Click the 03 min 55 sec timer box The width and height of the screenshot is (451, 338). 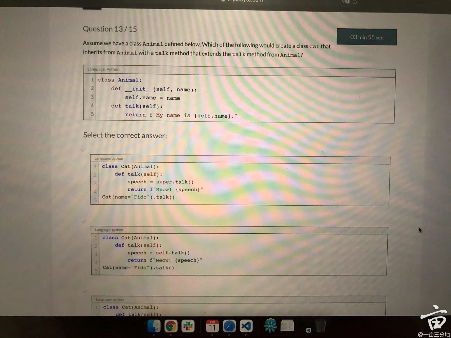pyautogui.click(x=367, y=37)
